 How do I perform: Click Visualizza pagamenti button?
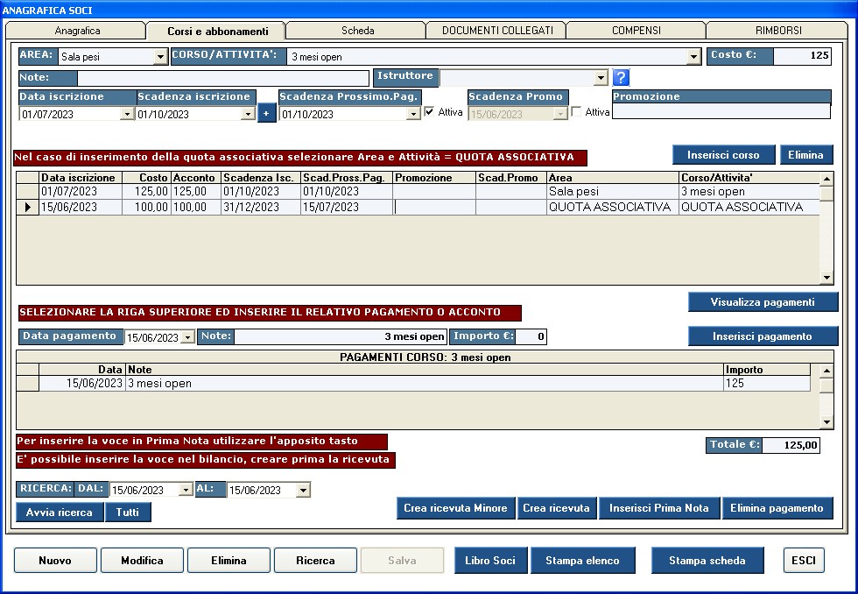click(763, 302)
